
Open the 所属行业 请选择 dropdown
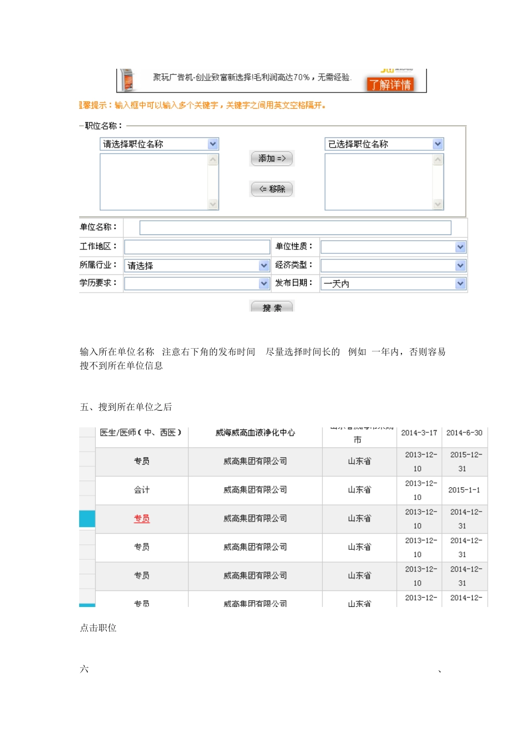(x=197, y=266)
